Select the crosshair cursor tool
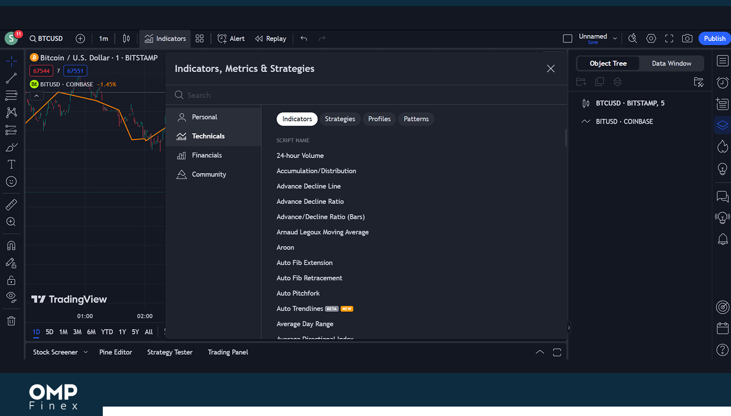 pos(11,61)
